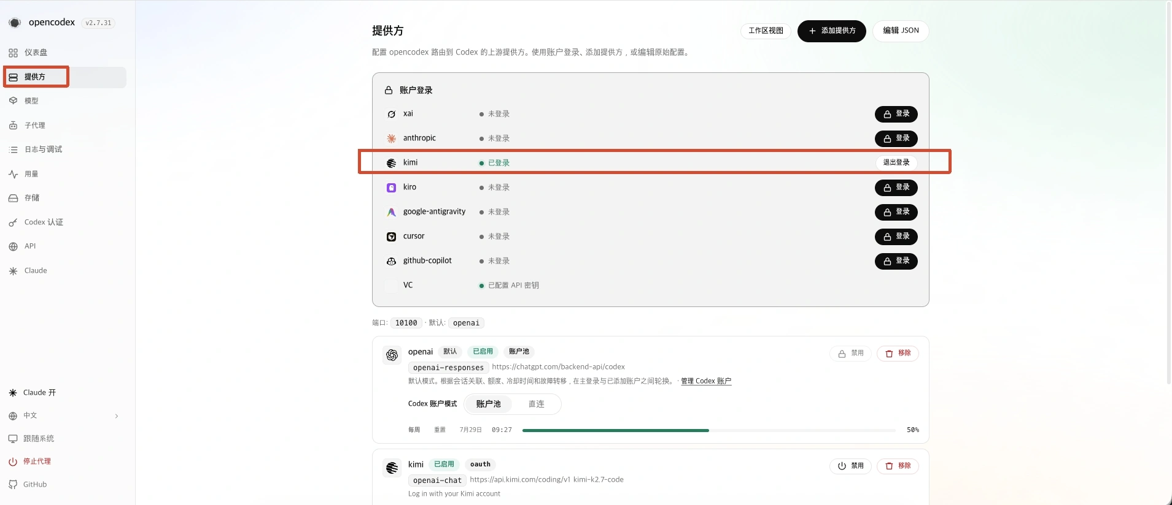
Task: Click the page vertical scrollbar
Action: [1168, 192]
